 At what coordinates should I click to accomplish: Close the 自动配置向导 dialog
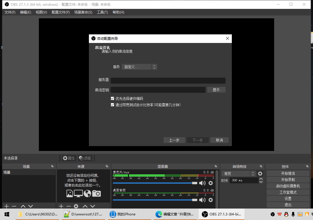point(227,38)
